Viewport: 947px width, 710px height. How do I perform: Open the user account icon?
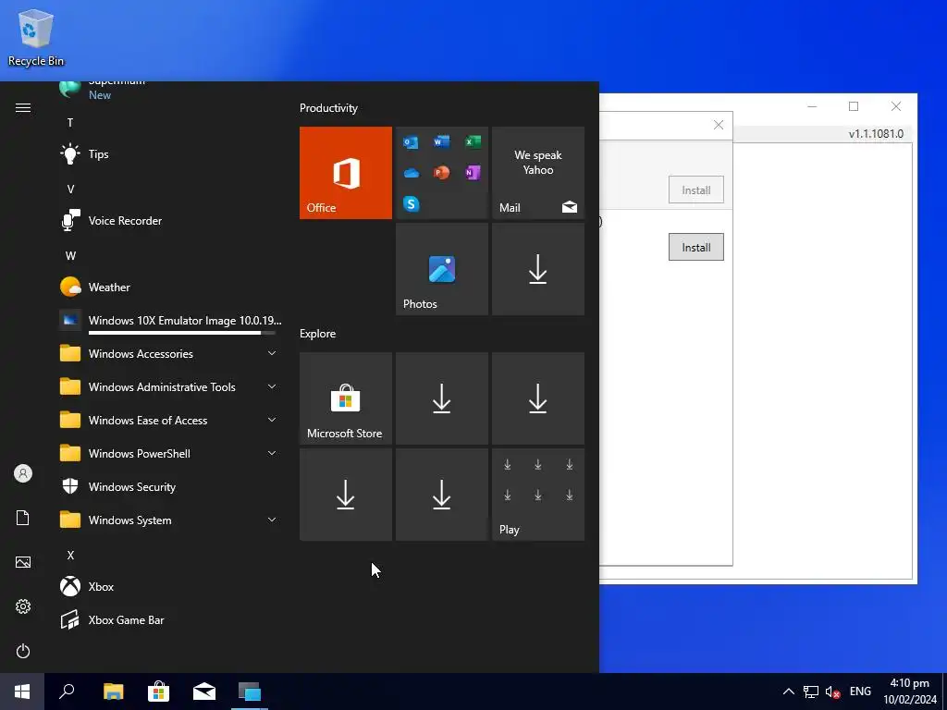tap(23, 473)
